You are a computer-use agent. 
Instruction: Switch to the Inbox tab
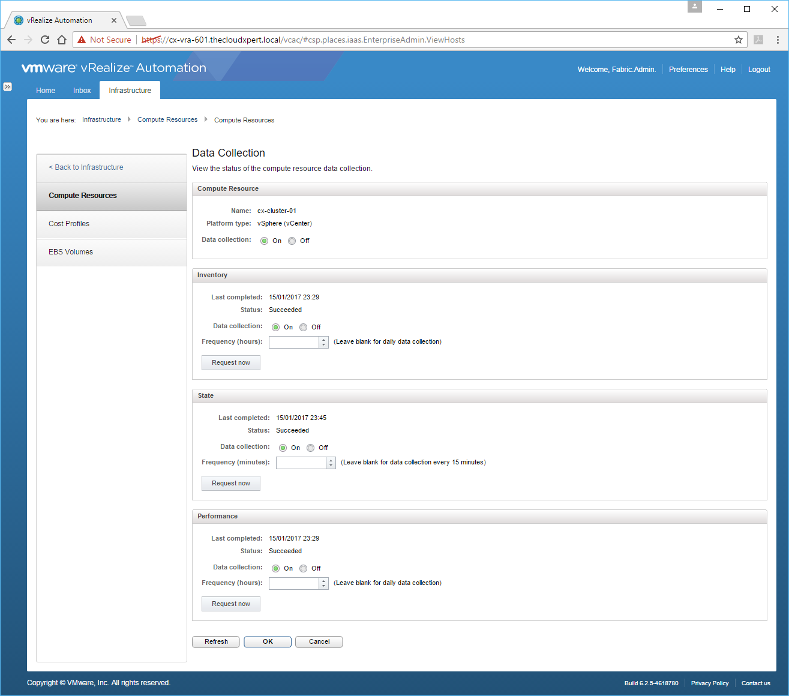coord(82,91)
